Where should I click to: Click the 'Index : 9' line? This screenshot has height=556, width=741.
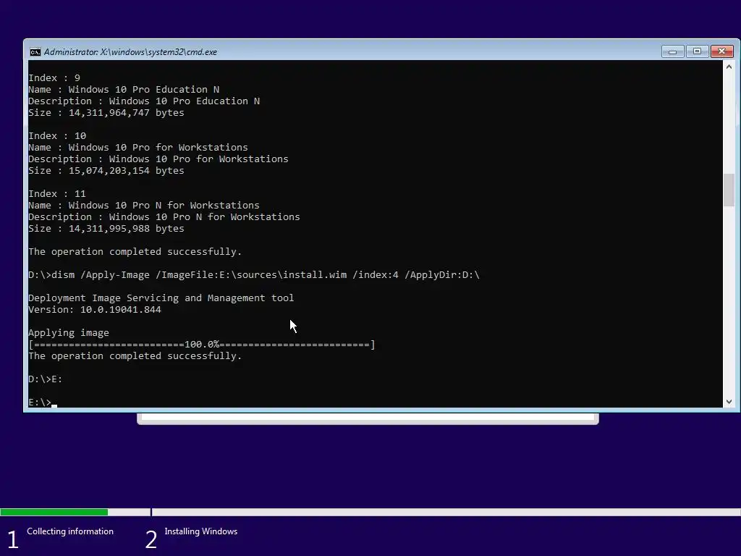click(54, 77)
